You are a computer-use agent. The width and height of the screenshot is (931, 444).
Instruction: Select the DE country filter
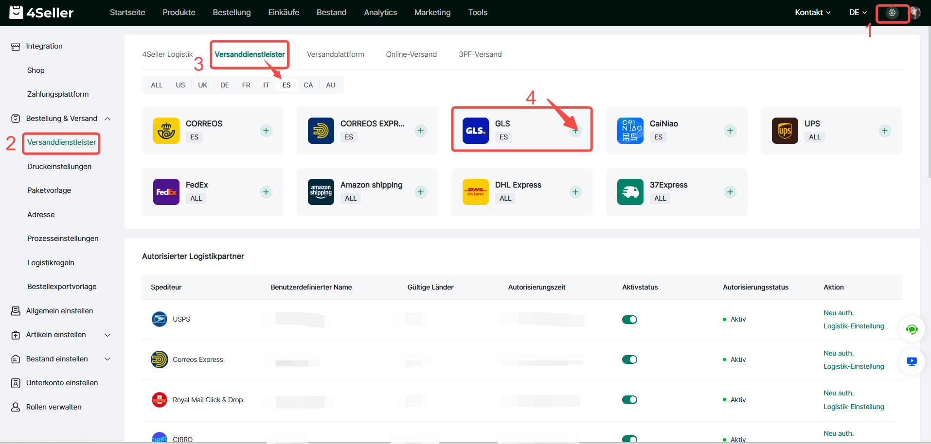[x=224, y=85]
